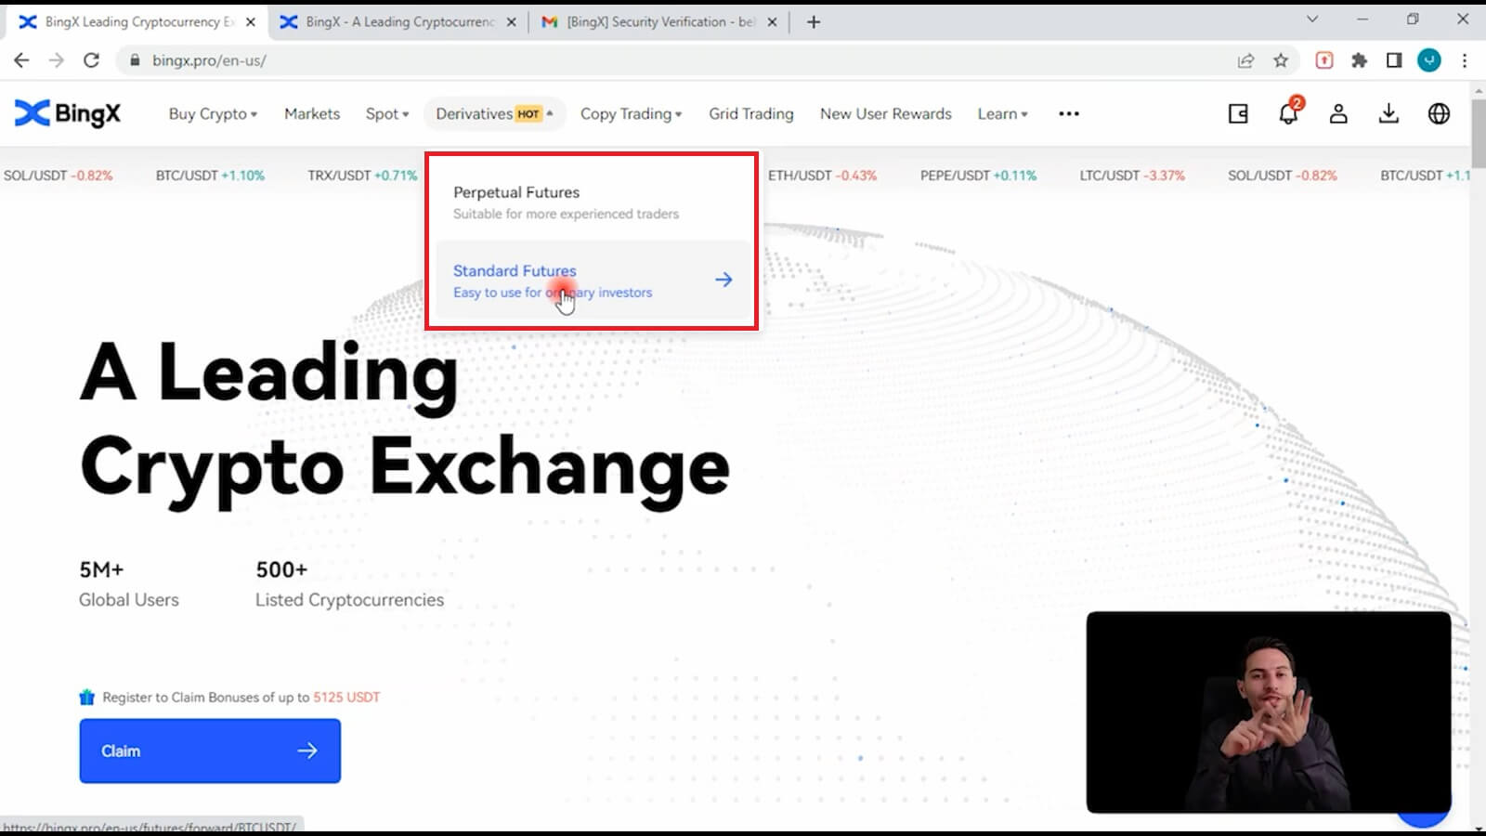The image size is (1486, 836).
Task: Click the BingX logo
Action: [68, 113]
